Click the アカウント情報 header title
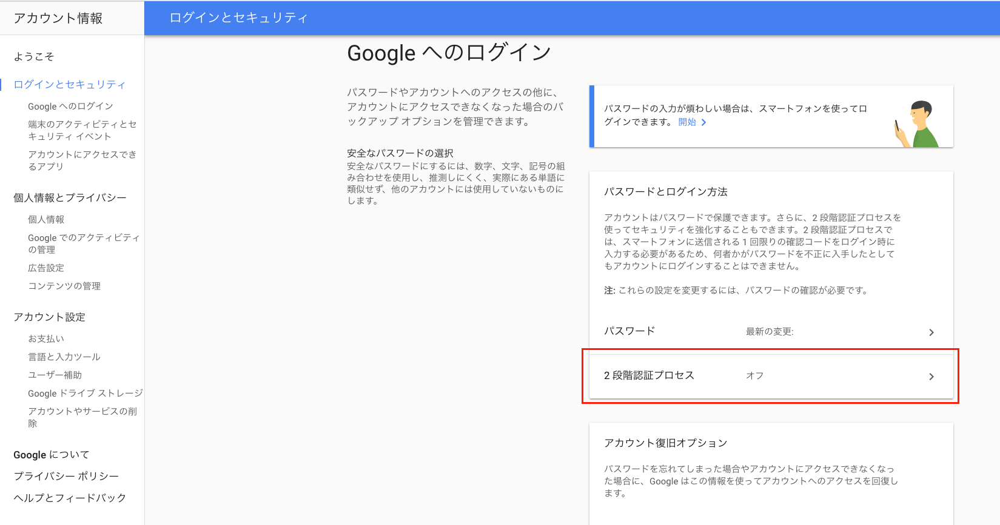The height and width of the screenshot is (525, 1000). 58,18
